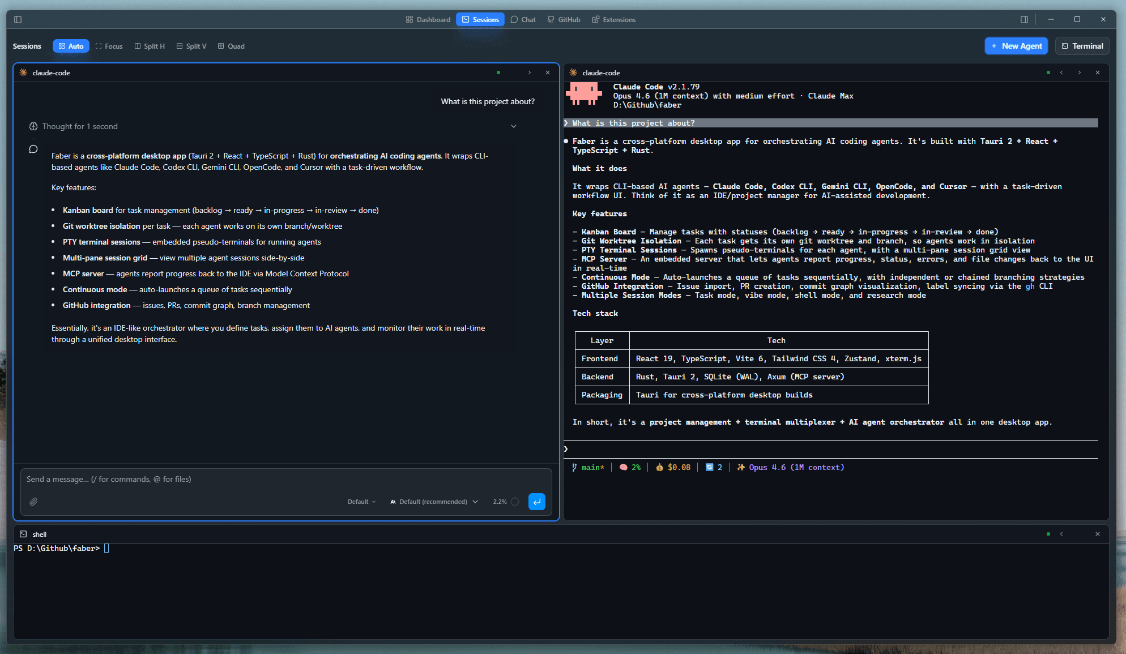The width and height of the screenshot is (1126, 654).
Task: Click the assistant chat bubble icon
Action: 33,149
